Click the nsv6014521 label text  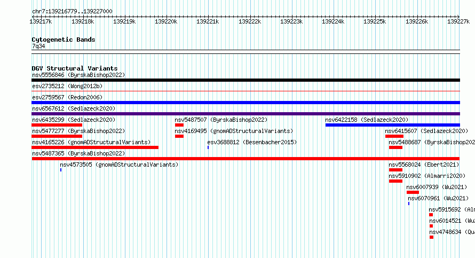445,221
